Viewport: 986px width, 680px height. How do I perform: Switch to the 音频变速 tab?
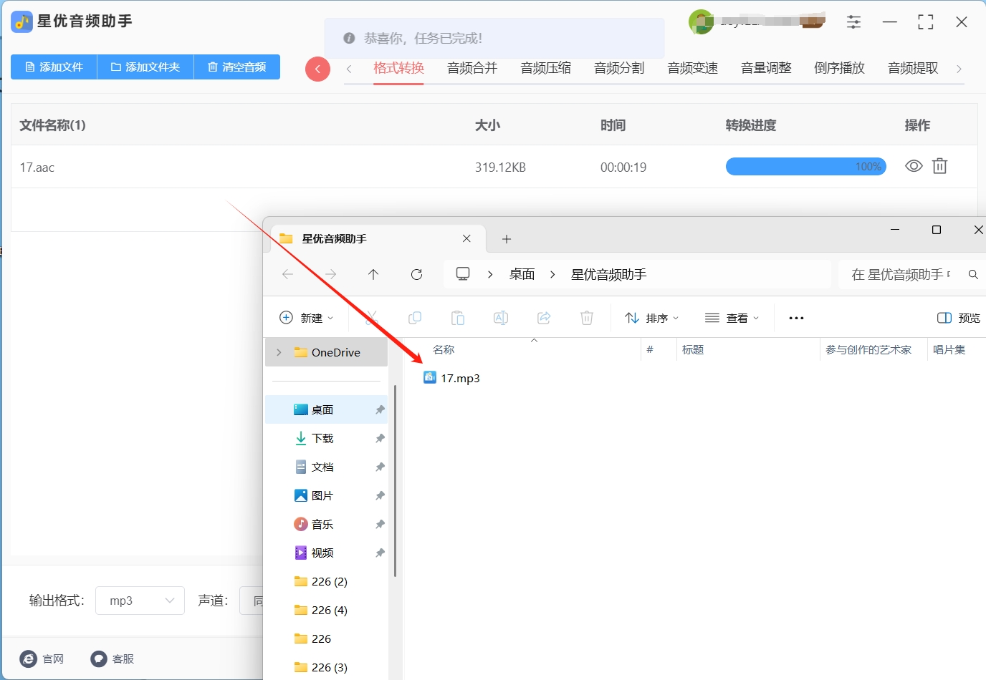(x=692, y=68)
